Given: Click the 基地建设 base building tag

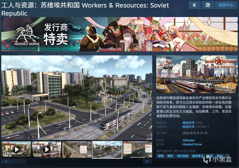Looking at the screenshot, I should click(x=197, y=156).
